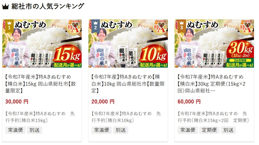Select 別送 tag on third product

pos(228,130)
